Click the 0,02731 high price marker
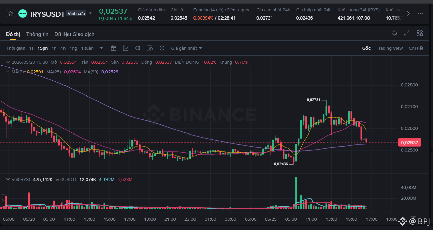This screenshot has width=433, height=230. click(314, 100)
